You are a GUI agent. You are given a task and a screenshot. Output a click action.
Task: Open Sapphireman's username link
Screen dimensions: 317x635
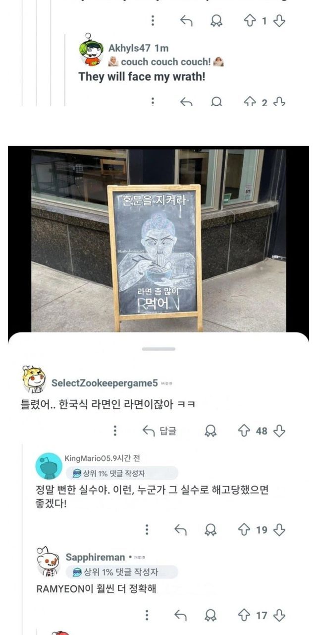(96, 557)
